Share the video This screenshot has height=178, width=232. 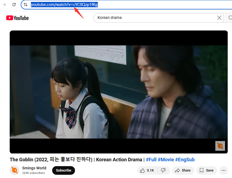(x=183, y=170)
